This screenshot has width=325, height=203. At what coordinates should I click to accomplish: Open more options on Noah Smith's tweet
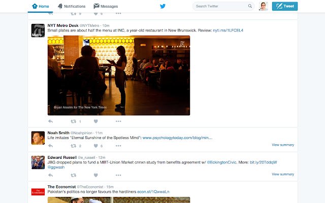tap(118, 146)
